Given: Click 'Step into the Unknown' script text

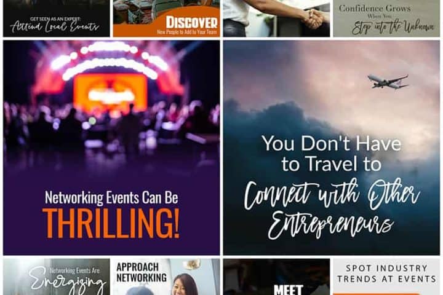Looking at the screenshot, I should (393, 27).
